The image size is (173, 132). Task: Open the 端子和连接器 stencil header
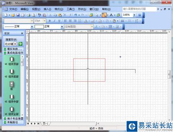coord(13,118)
